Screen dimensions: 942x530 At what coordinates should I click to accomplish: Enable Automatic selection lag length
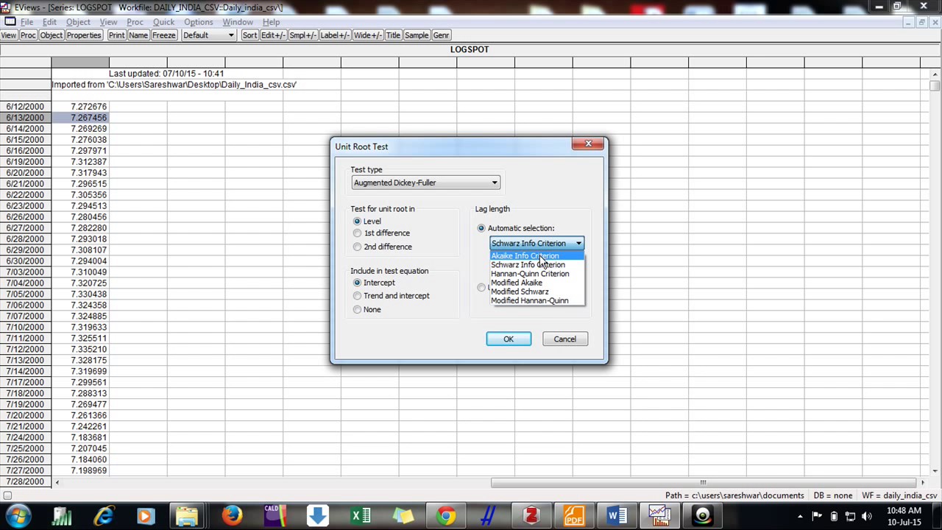coord(481,228)
